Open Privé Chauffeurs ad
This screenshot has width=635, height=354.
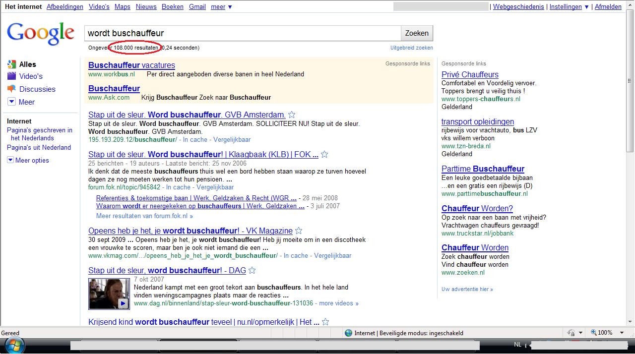470,74
